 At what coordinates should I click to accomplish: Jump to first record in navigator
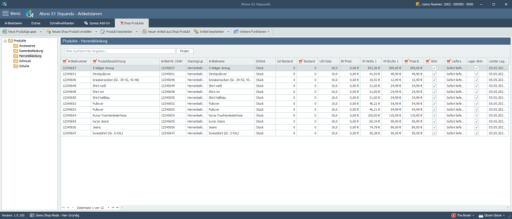[63, 208]
